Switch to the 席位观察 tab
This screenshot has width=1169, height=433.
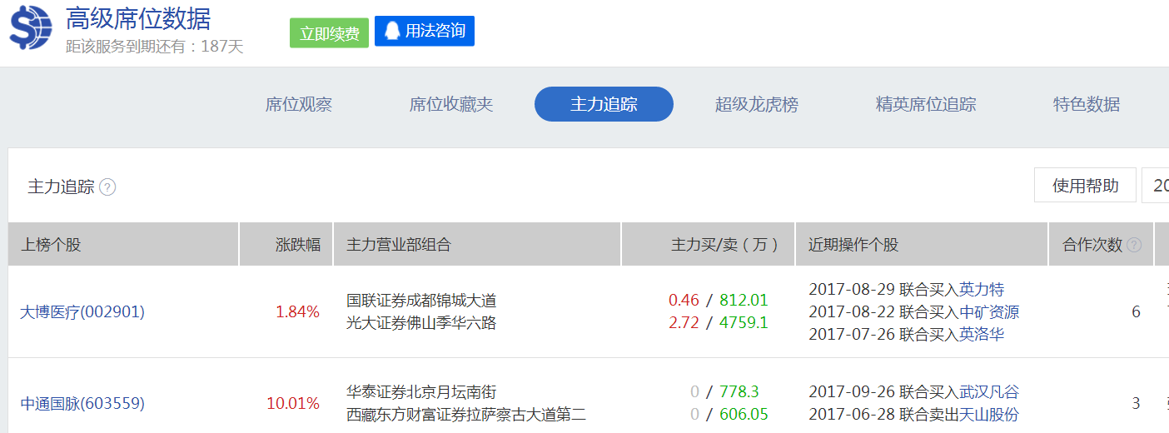tap(299, 105)
